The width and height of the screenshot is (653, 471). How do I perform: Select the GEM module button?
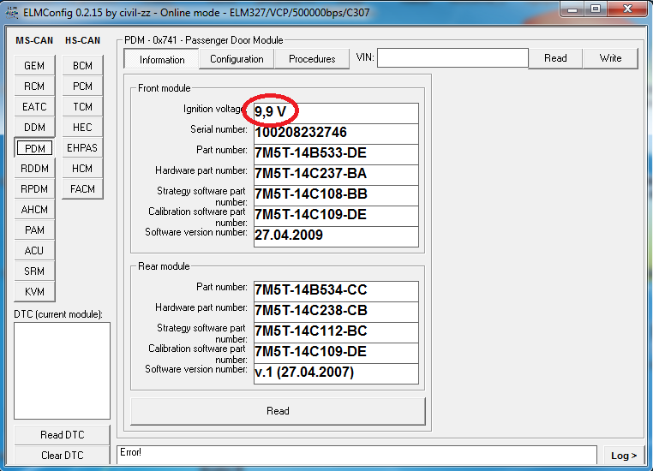[x=34, y=66]
